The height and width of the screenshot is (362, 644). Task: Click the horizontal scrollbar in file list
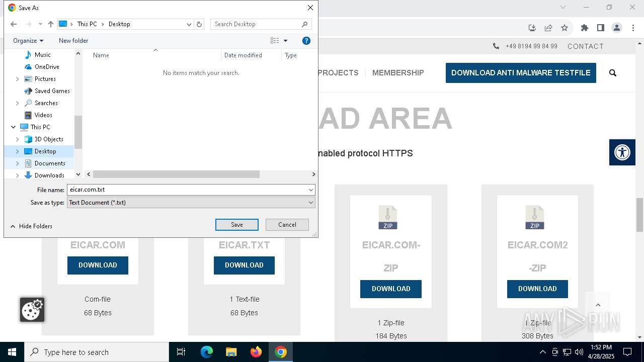[x=176, y=174]
